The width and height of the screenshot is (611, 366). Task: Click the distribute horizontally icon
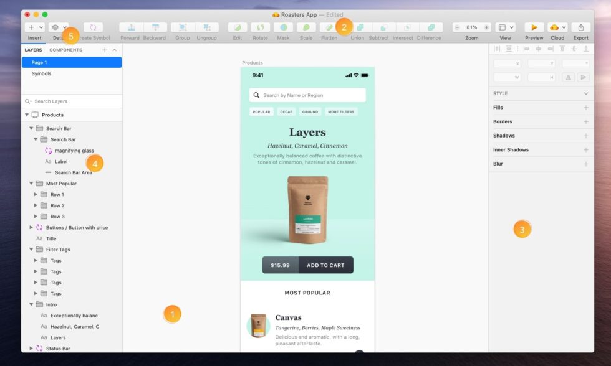[x=497, y=49]
